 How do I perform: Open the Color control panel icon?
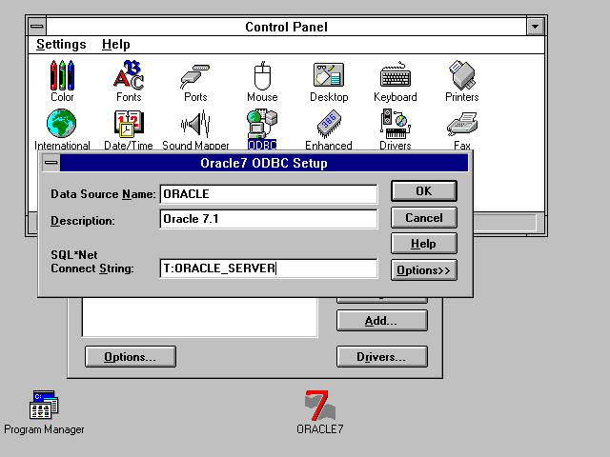tap(62, 76)
